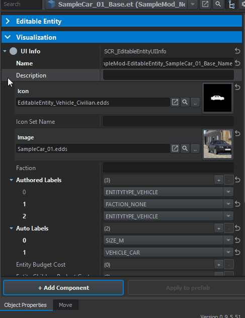Open Authored Labels item 0 ENTITYTYPE_VEHICLE dropdown
Screen dimensions: 245x318
pyautogui.click(x=169, y=192)
